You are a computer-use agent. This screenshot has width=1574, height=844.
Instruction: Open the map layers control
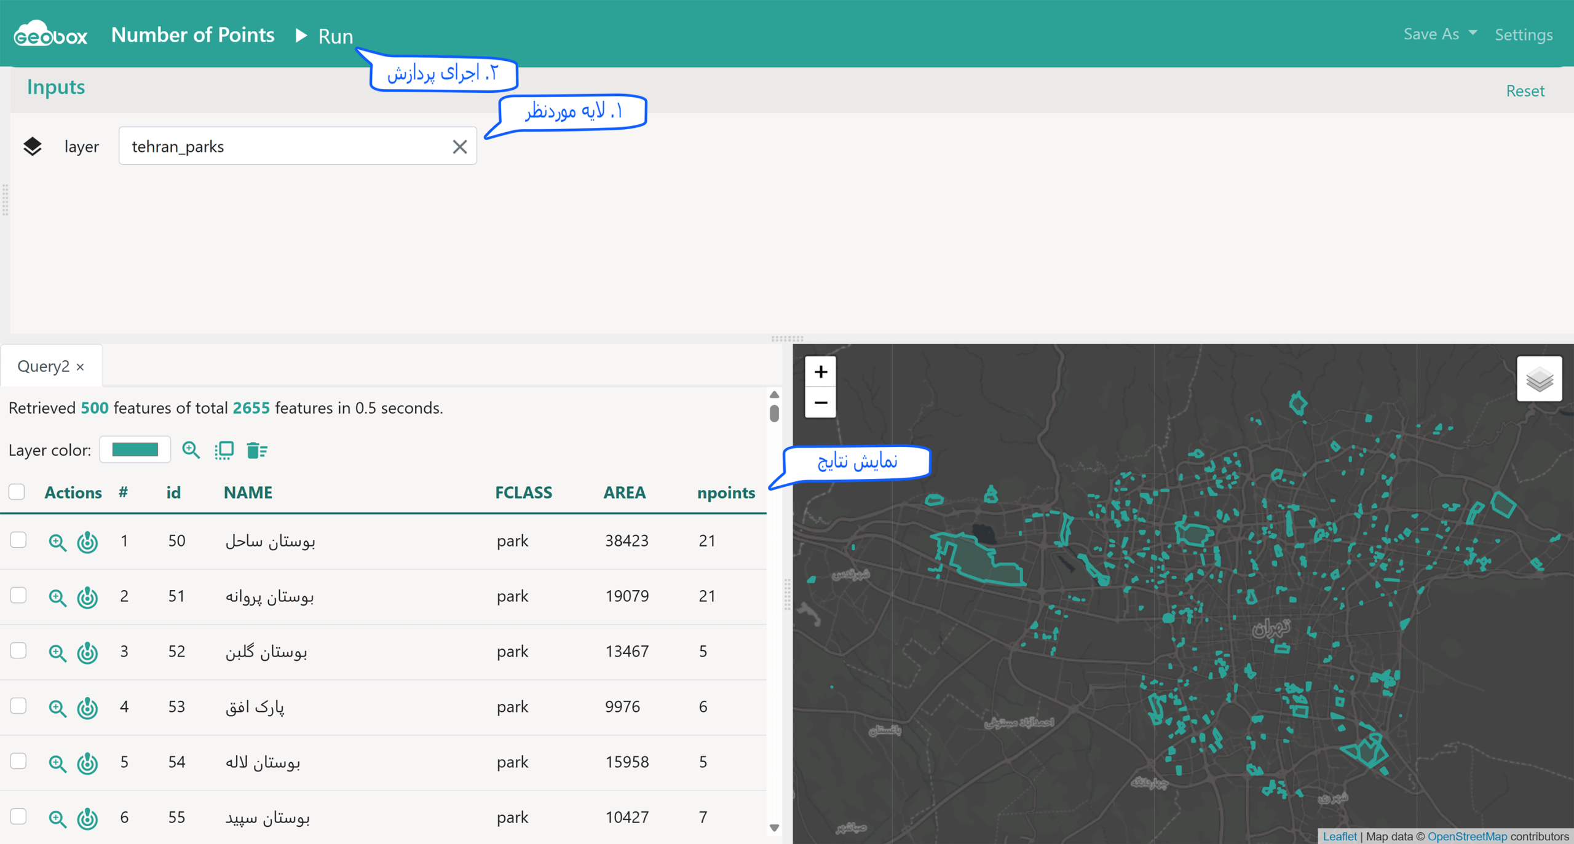(x=1539, y=379)
